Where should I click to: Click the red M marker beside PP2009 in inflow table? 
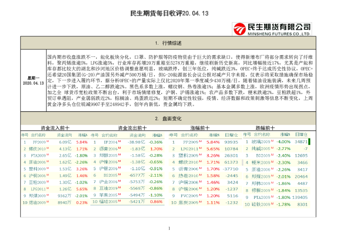click(x=47, y=142)
